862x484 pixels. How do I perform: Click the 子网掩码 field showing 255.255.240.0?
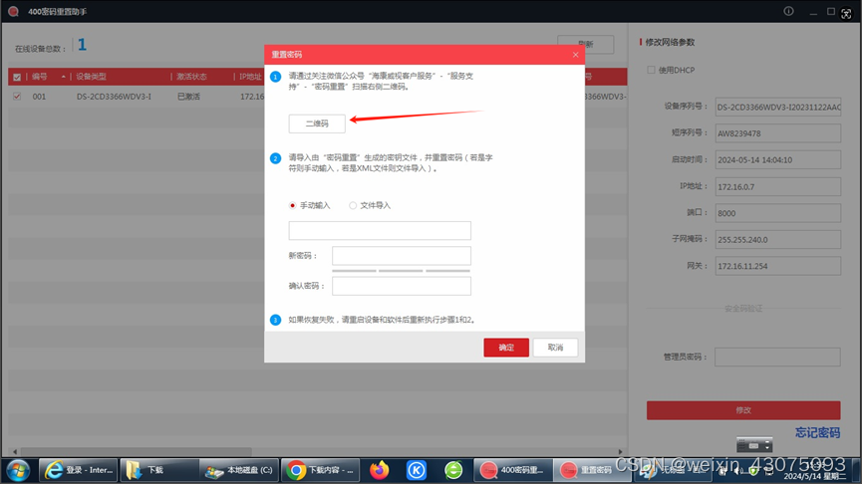778,240
